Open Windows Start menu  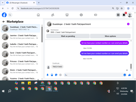pos(3,91)
